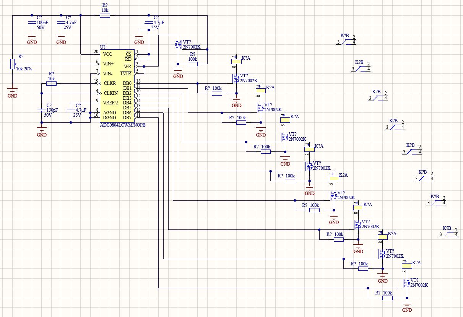The height and width of the screenshot is (317, 463).
Task: Select the ADC0804LCWM/NOPB chip body
Action: coord(117,86)
